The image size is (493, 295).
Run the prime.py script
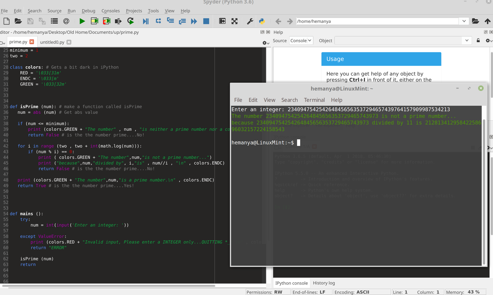(82, 21)
